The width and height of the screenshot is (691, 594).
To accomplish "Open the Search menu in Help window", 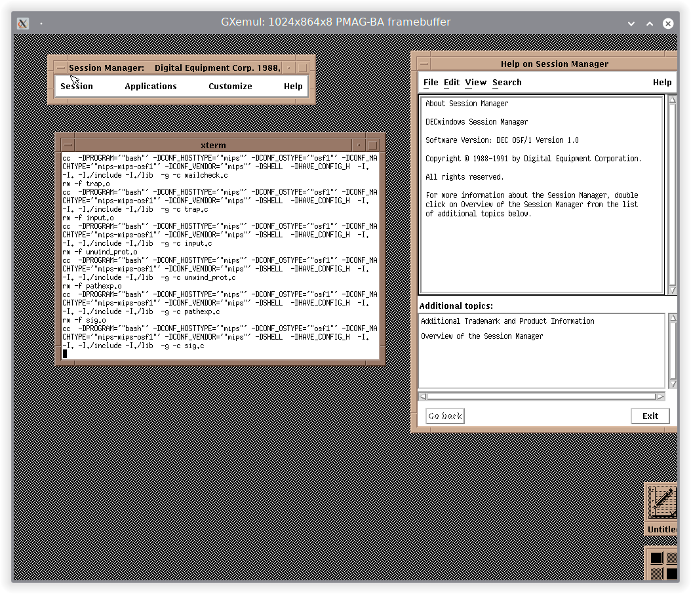I will click(507, 83).
